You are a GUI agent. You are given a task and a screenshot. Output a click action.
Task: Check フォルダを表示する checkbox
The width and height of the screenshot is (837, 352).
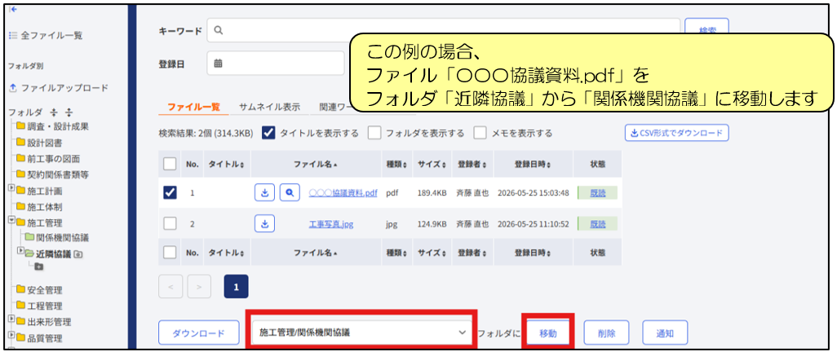[375, 133]
